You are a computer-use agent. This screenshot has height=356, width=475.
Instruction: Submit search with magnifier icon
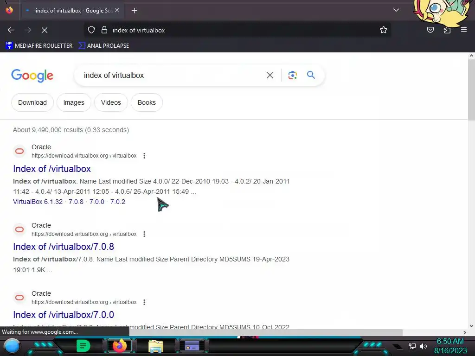(311, 75)
